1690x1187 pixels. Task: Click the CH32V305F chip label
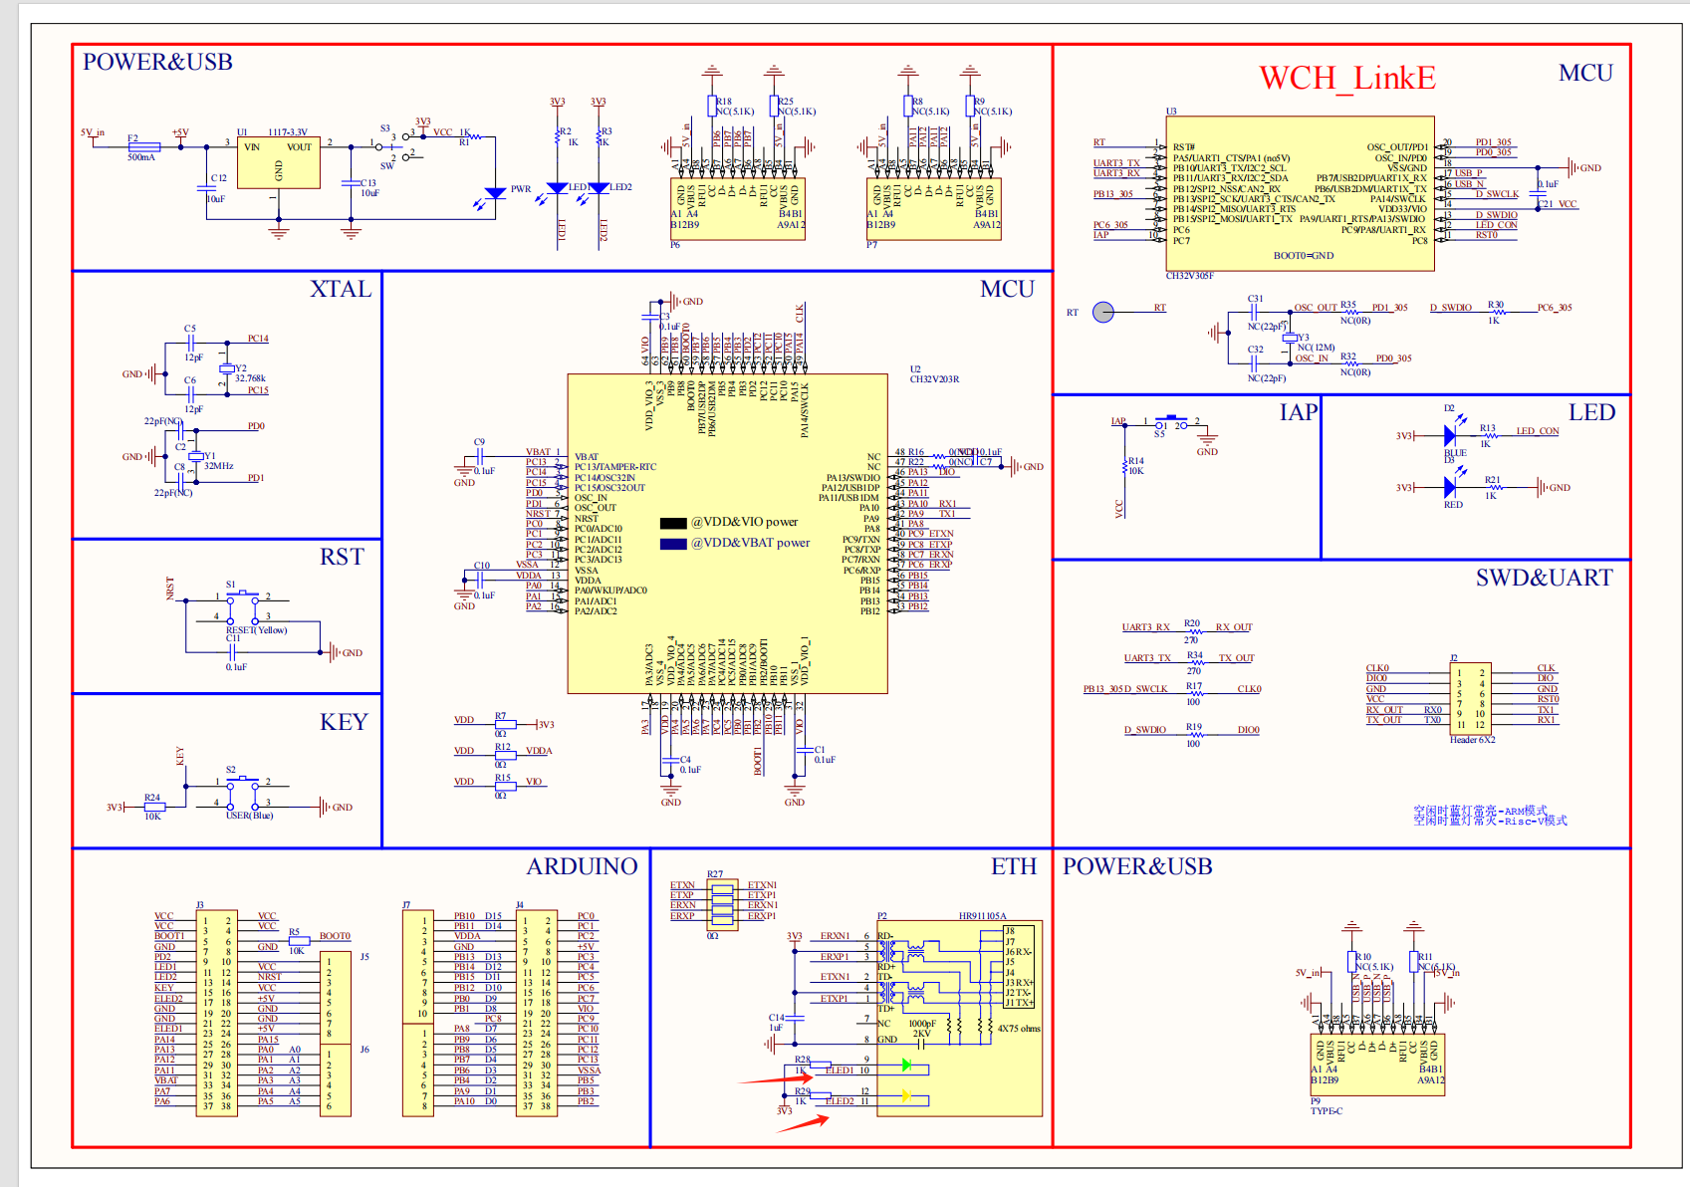(1189, 276)
